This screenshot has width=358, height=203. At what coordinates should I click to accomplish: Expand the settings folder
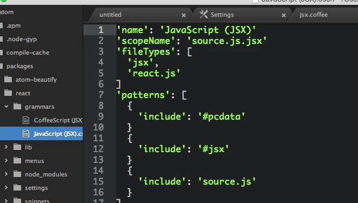[6, 187]
